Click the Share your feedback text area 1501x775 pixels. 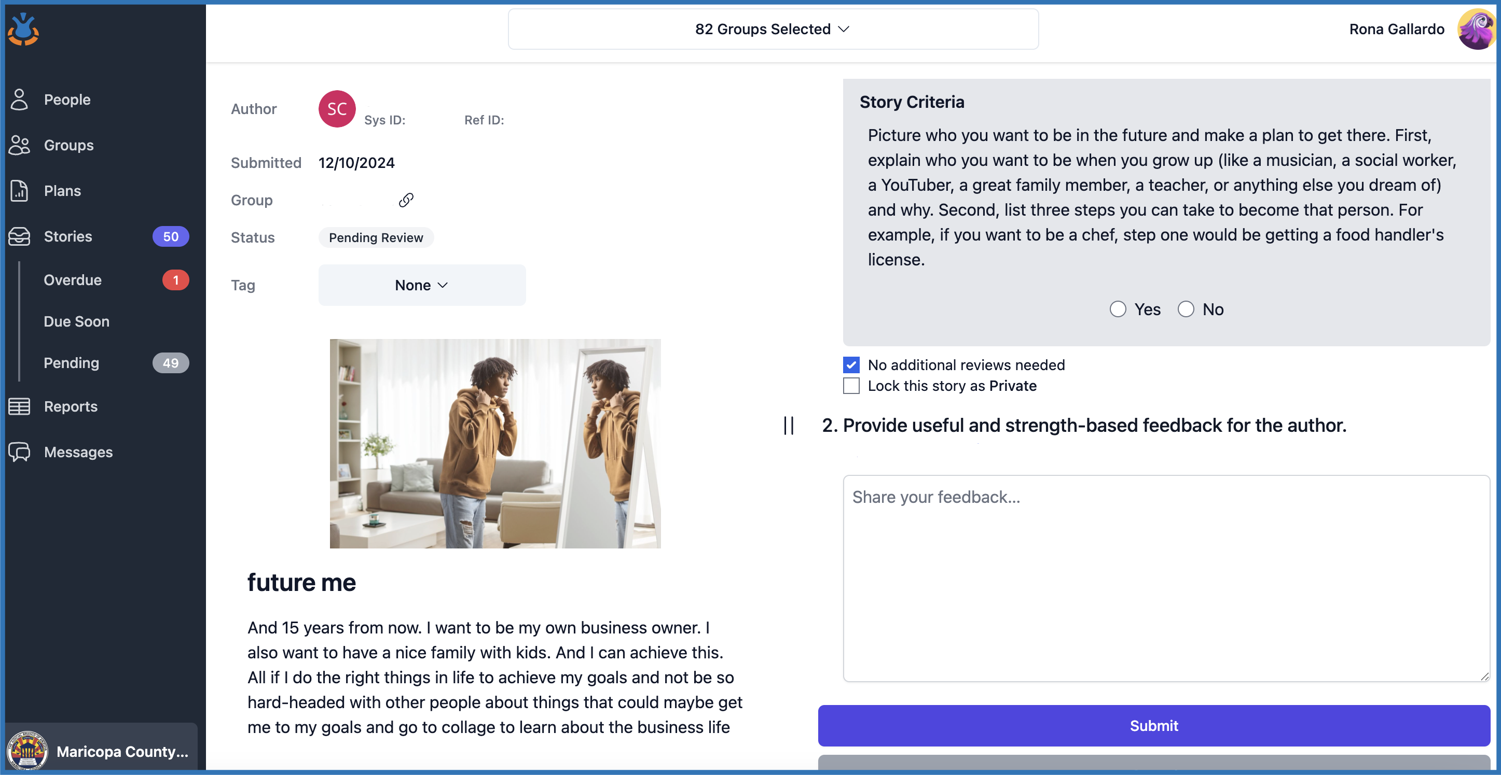[1165, 577]
